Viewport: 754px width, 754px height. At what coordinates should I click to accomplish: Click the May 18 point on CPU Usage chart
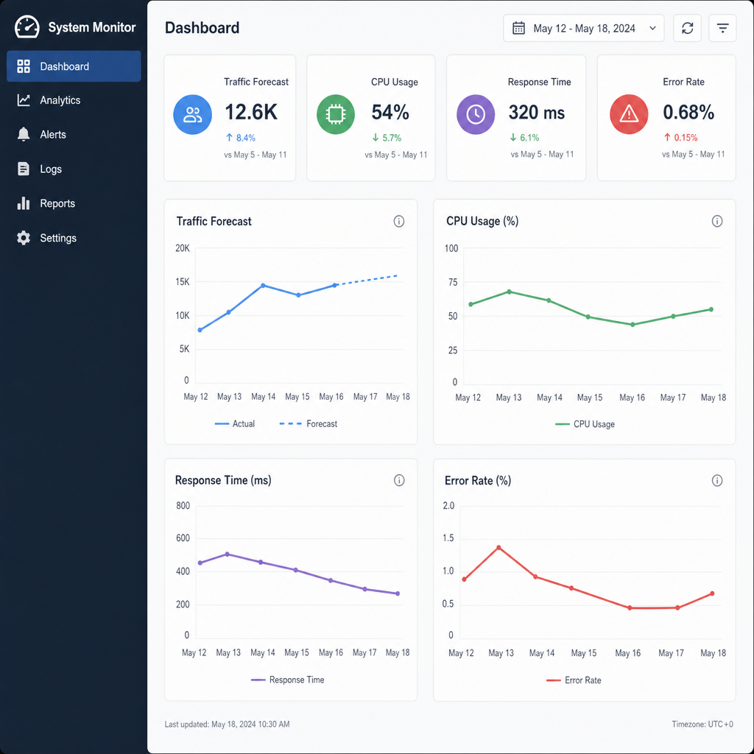click(x=711, y=310)
